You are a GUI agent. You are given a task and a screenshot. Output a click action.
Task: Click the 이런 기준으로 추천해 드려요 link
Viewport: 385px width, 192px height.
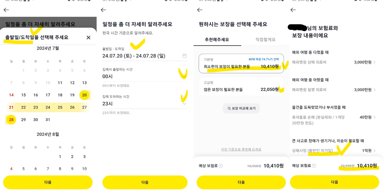241,149
